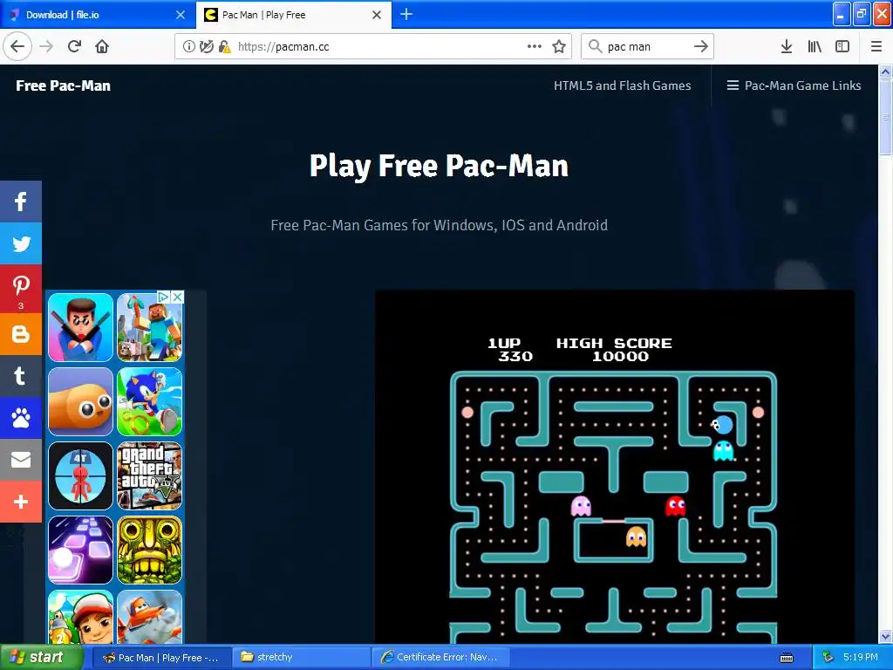Click the padlock warning icon

[x=224, y=46]
